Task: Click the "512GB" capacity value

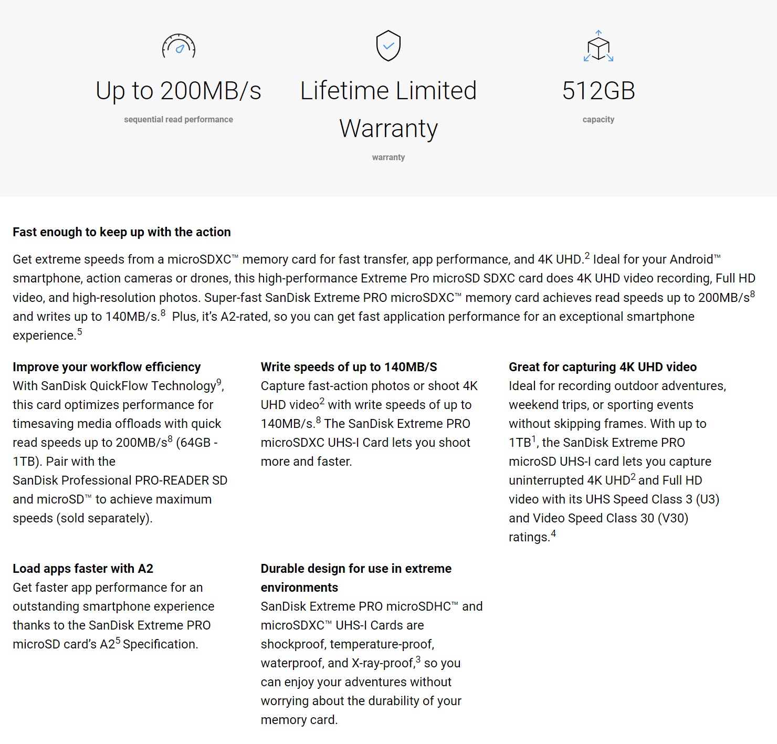Action: pos(598,91)
